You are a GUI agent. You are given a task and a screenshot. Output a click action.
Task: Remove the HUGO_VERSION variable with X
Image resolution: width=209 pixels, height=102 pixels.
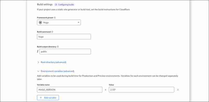coord(178,90)
